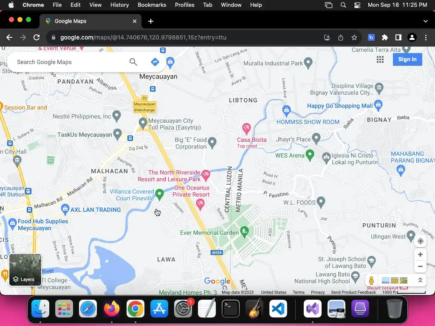The image size is (435, 326).
Task: Select the Street View Pegman icon
Action: tap(371, 280)
